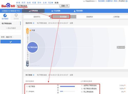
Task: Click up arrow beside 100%
Action: click(x=125, y=88)
